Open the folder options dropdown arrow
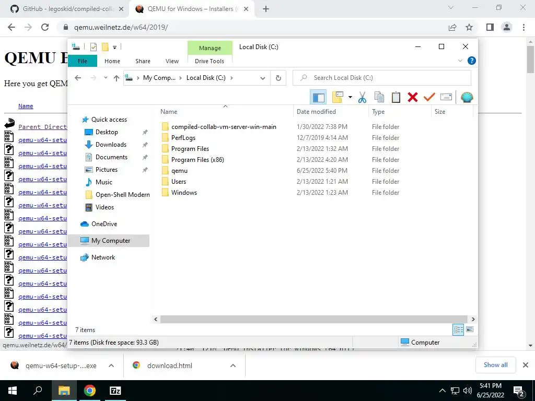Viewport: 535px width, 401px height. [350, 97]
